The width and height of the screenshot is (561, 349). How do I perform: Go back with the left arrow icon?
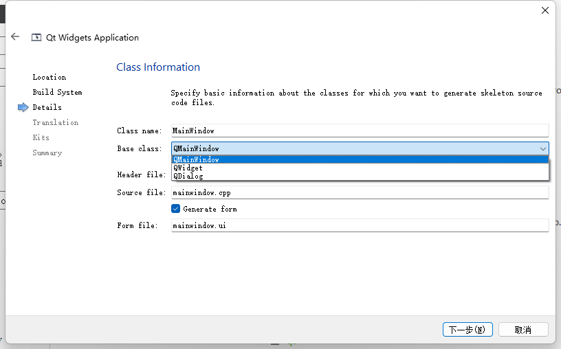pos(15,36)
